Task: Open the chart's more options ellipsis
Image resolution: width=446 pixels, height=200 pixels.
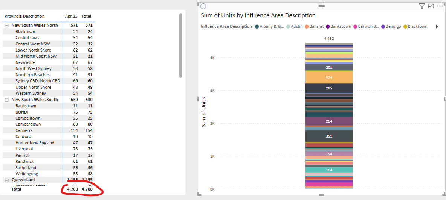Action: tap(440, 6)
